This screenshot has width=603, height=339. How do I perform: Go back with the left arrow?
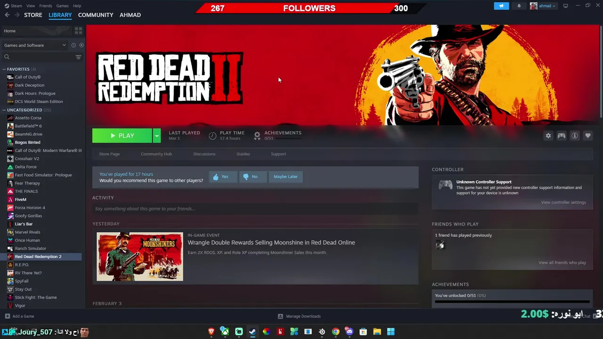click(7, 15)
